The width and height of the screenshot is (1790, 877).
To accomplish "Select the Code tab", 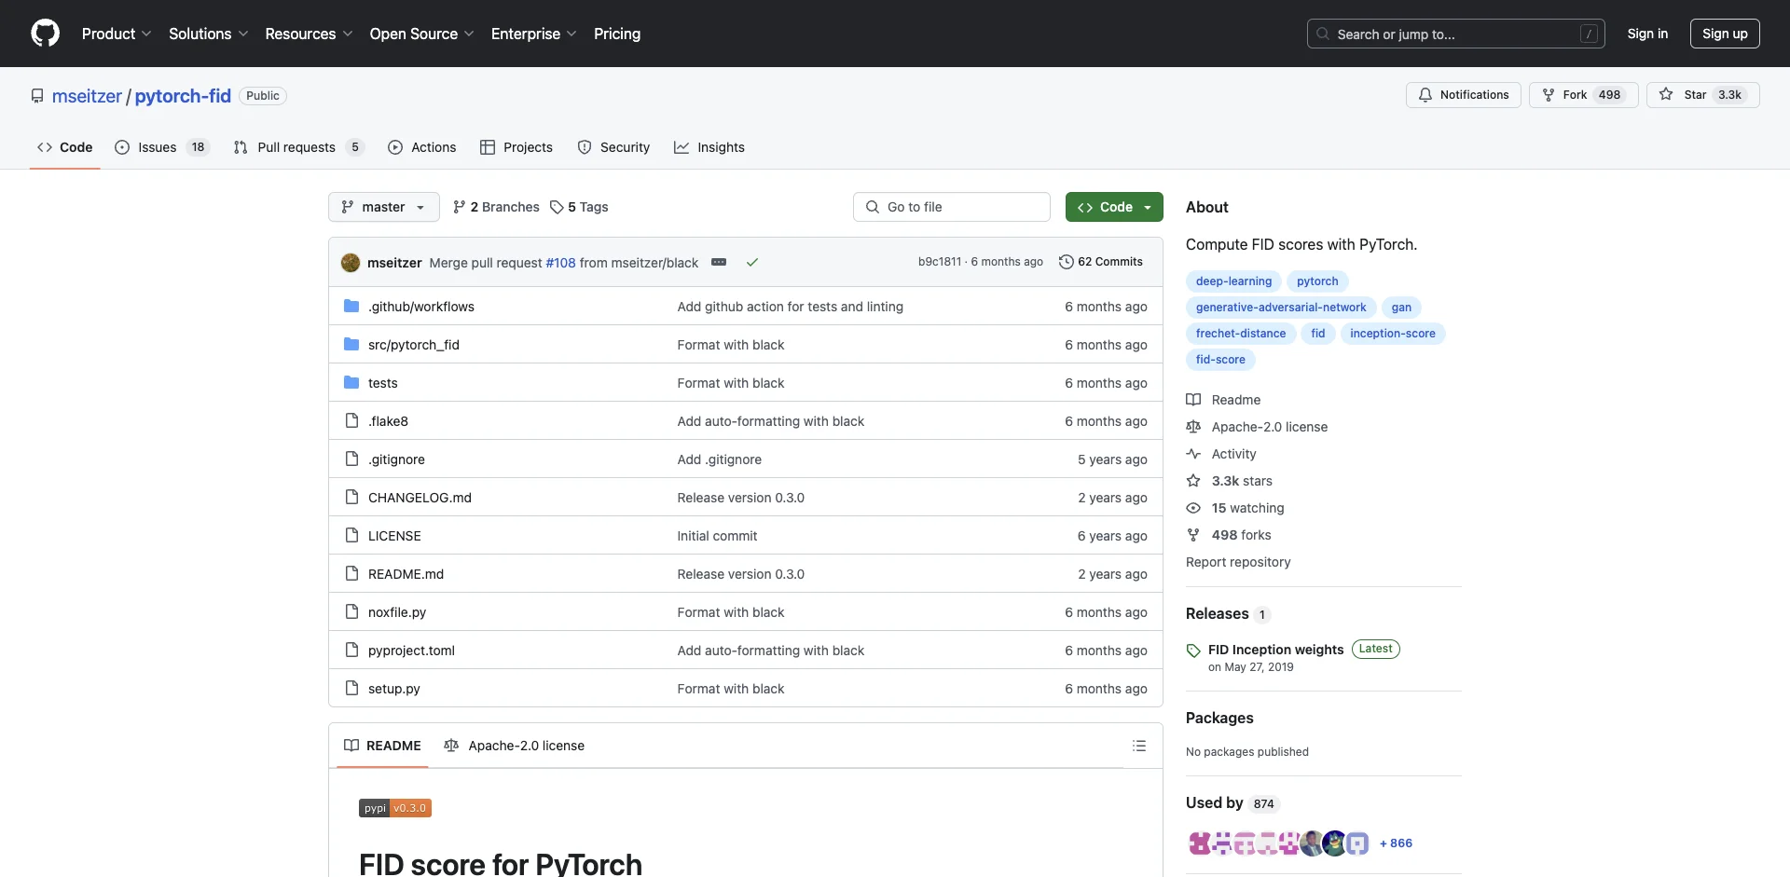I will [x=64, y=147].
